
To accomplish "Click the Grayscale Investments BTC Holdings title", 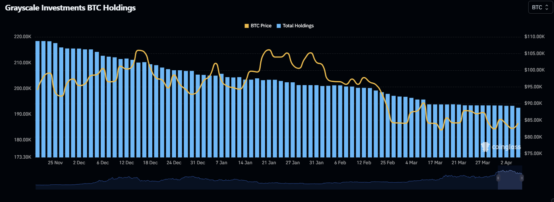I will 70,8.
